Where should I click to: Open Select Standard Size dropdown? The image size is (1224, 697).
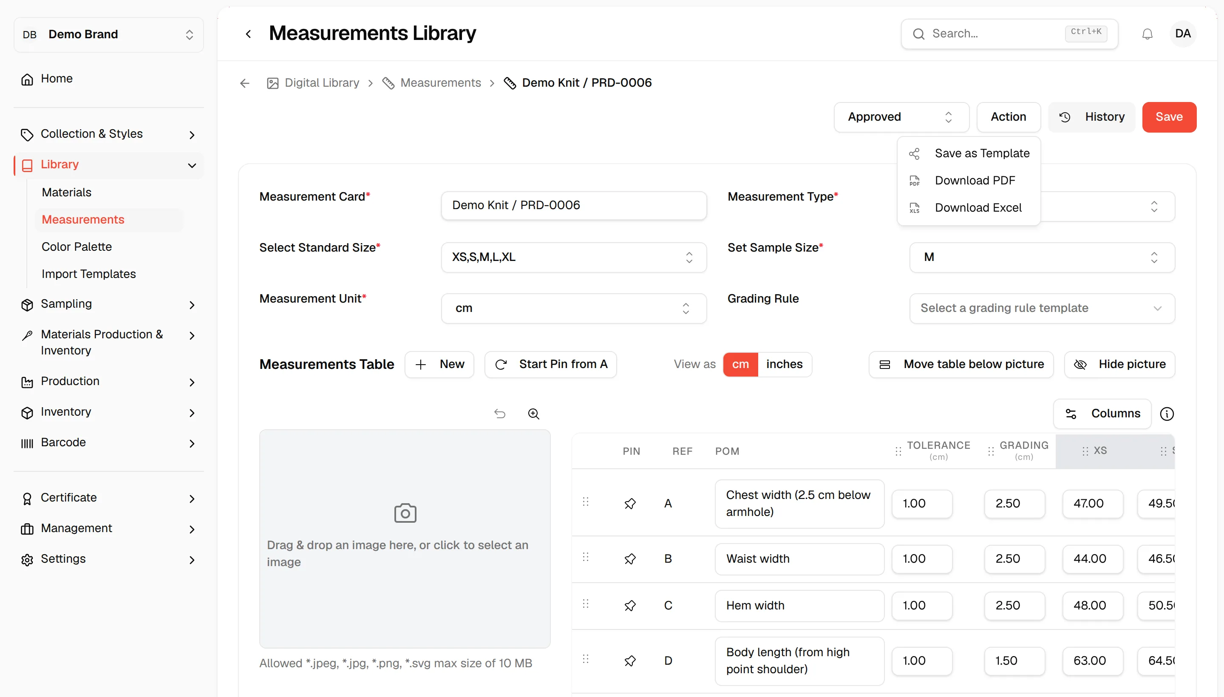tap(573, 257)
